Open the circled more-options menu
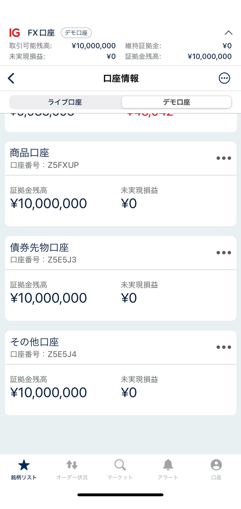The width and height of the screenshot is (241, 509). coord(224,79)
